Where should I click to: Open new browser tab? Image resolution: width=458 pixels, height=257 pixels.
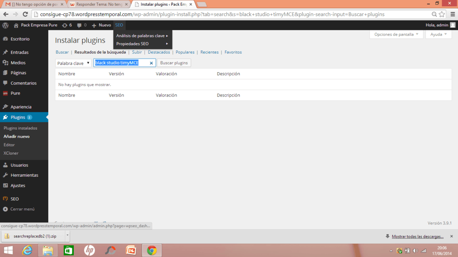tap(202, 5)
